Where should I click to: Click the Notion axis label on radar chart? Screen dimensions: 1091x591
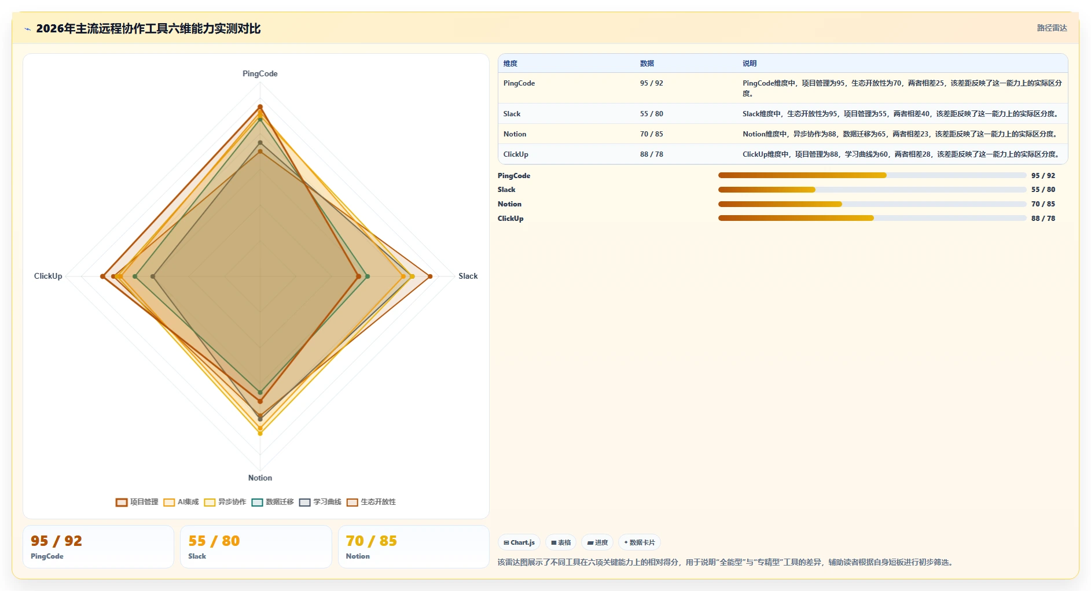[260, 478]
